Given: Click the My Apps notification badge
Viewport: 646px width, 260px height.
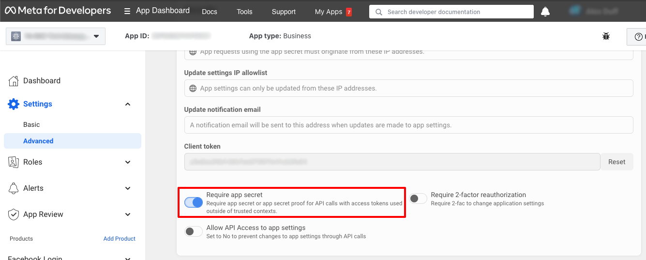Looking at the screenshot, I should pos(349,12).
